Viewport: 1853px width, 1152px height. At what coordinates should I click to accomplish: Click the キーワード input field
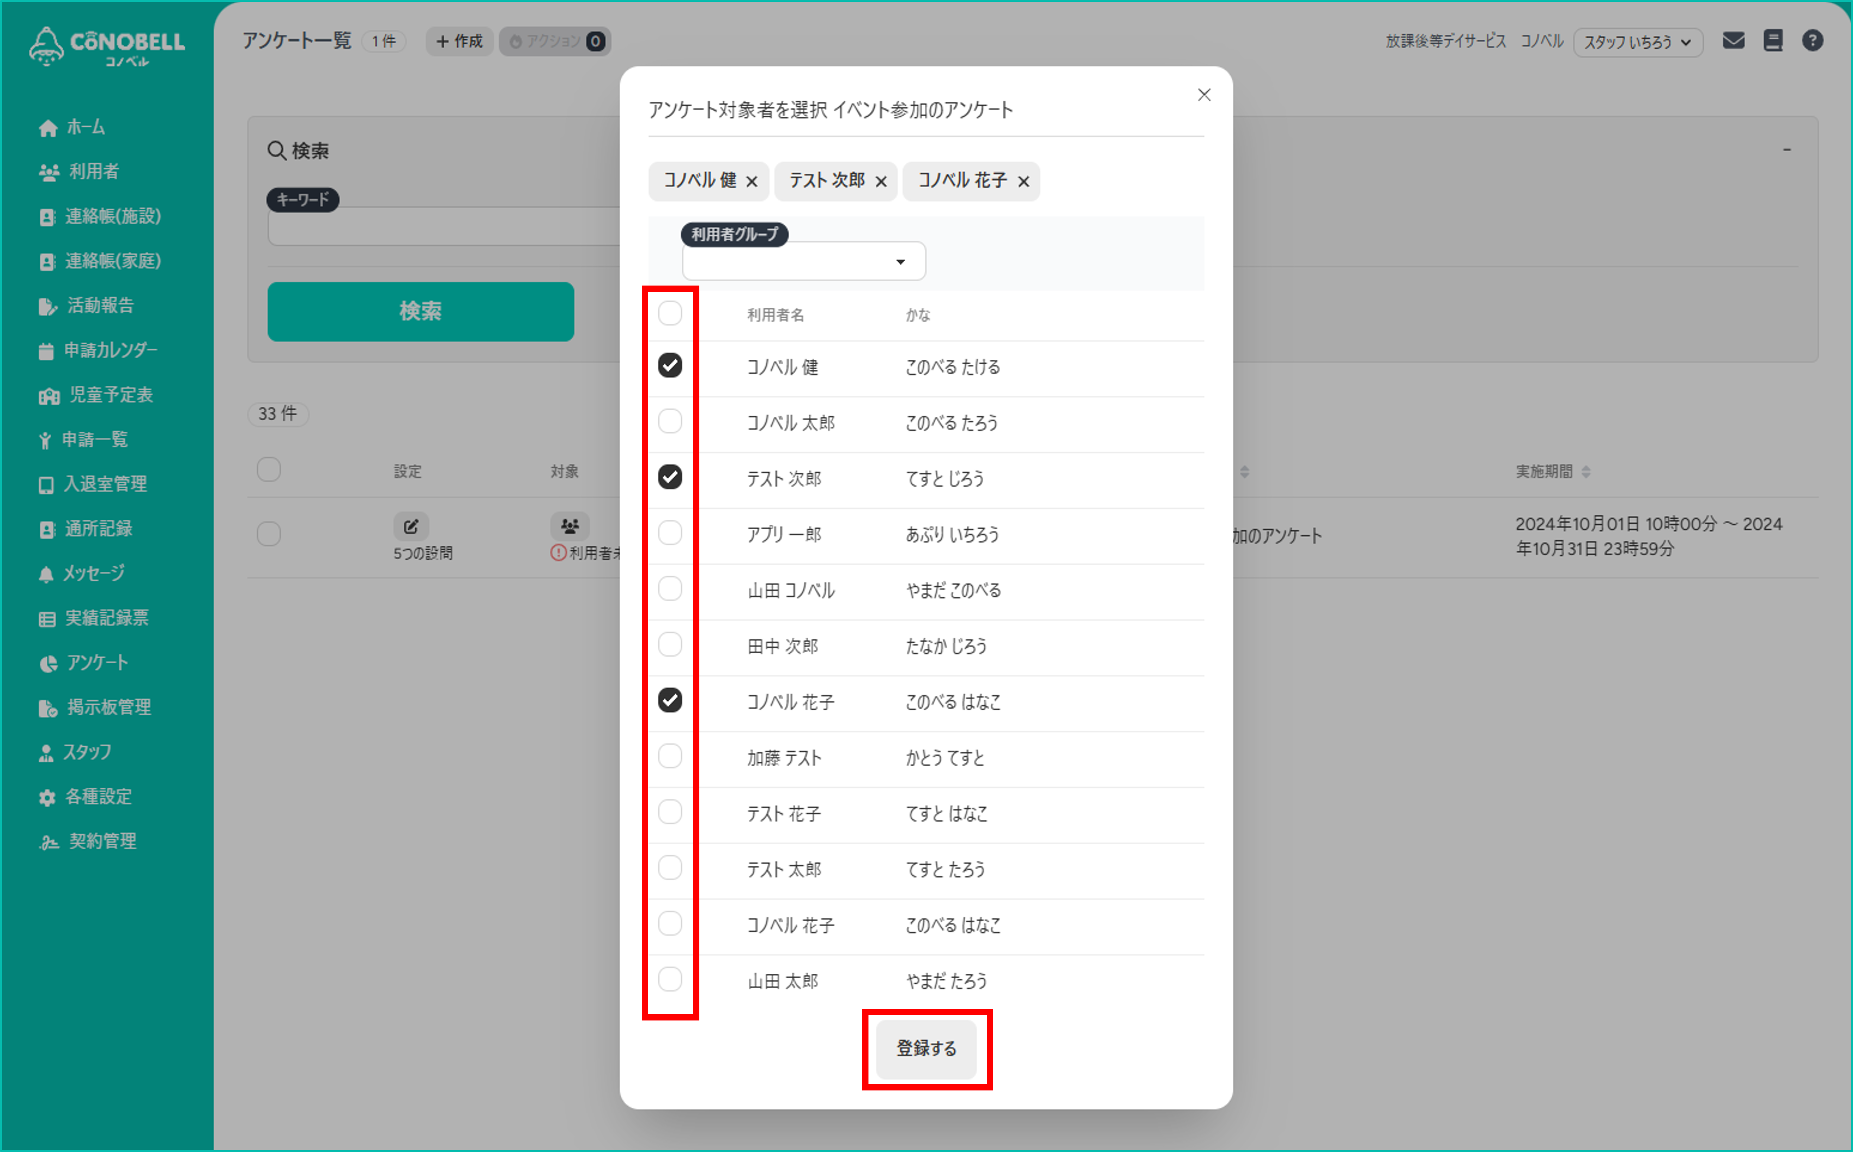(445, 227)
